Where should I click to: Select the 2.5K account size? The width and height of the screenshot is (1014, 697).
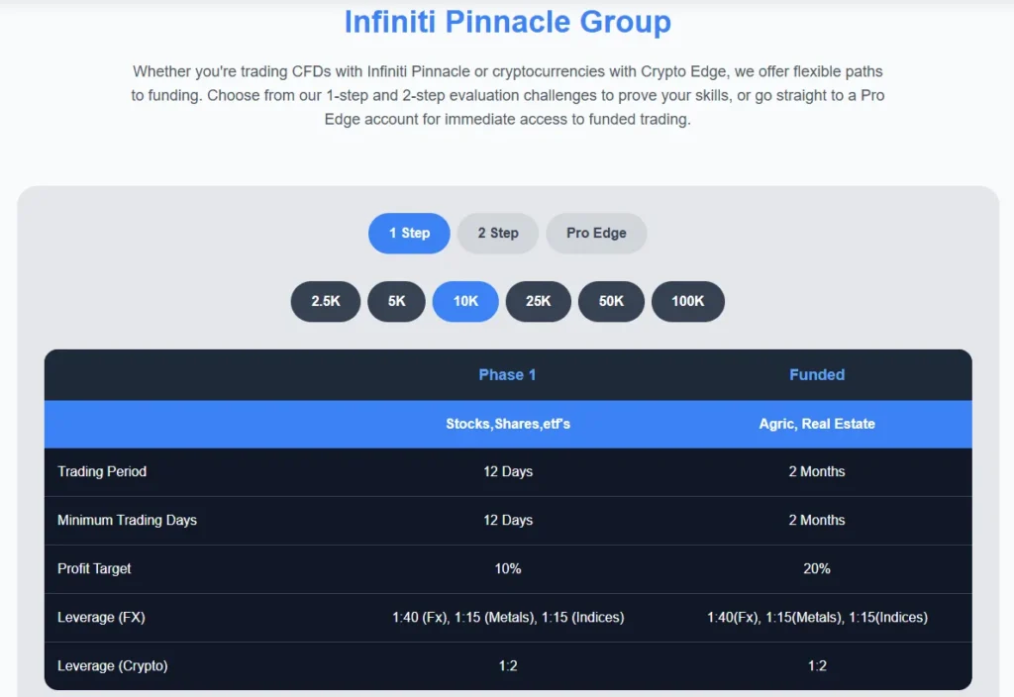click(x=325, y=301)
